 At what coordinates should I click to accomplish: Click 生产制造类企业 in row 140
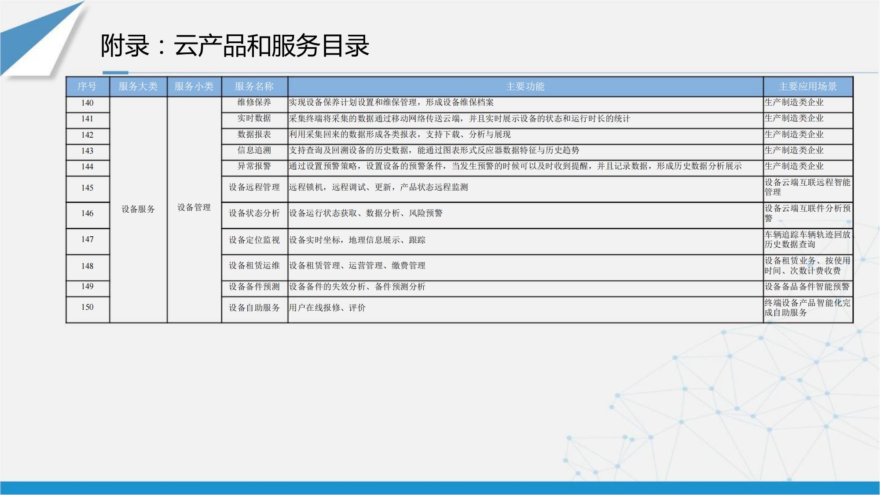coord(794,103)
